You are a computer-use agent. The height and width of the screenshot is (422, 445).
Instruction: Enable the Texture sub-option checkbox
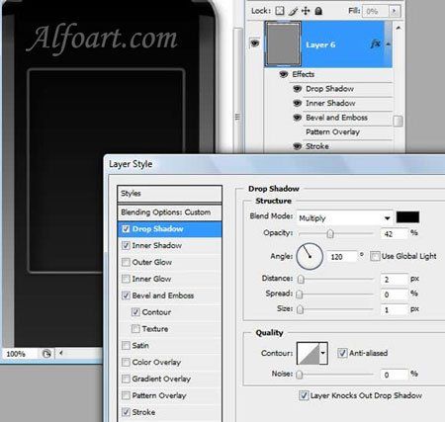(x=135, y=329)
